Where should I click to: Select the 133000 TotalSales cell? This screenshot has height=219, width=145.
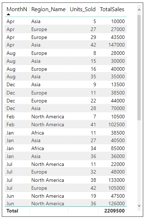[x=117, y=180]
